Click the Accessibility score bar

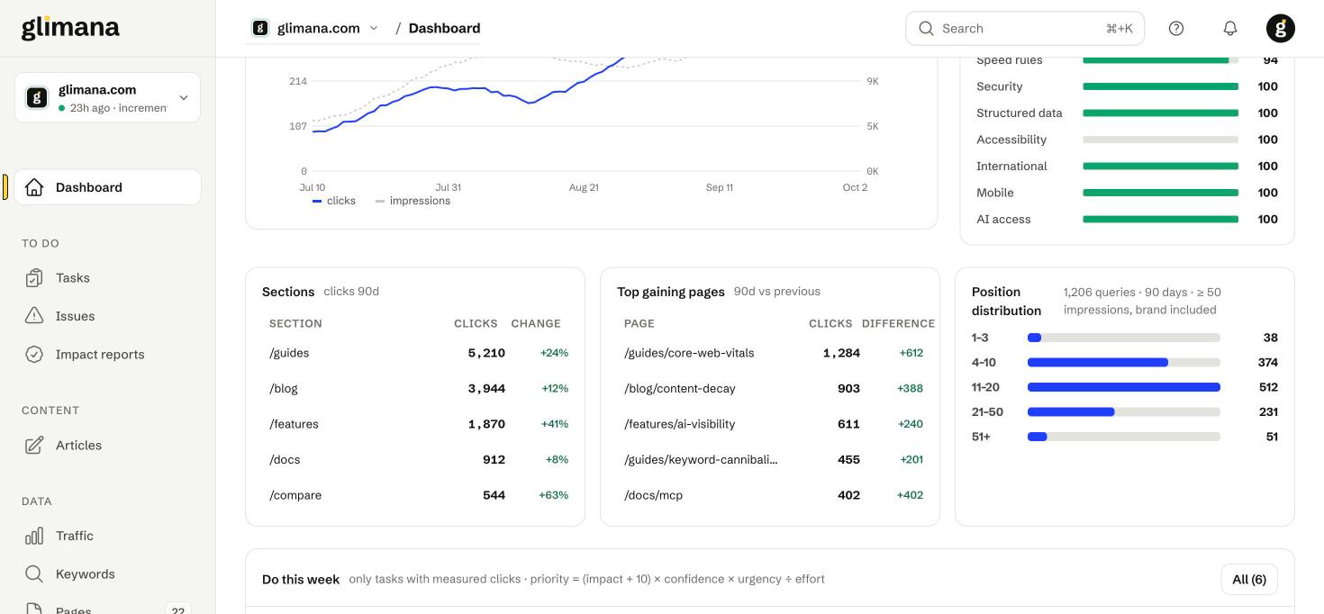(x=1160, y=140)
